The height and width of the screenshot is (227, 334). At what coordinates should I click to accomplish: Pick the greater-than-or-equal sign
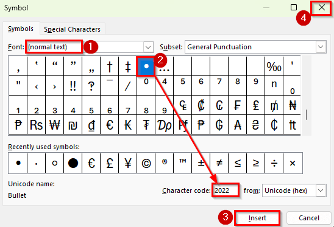(255, 163)
